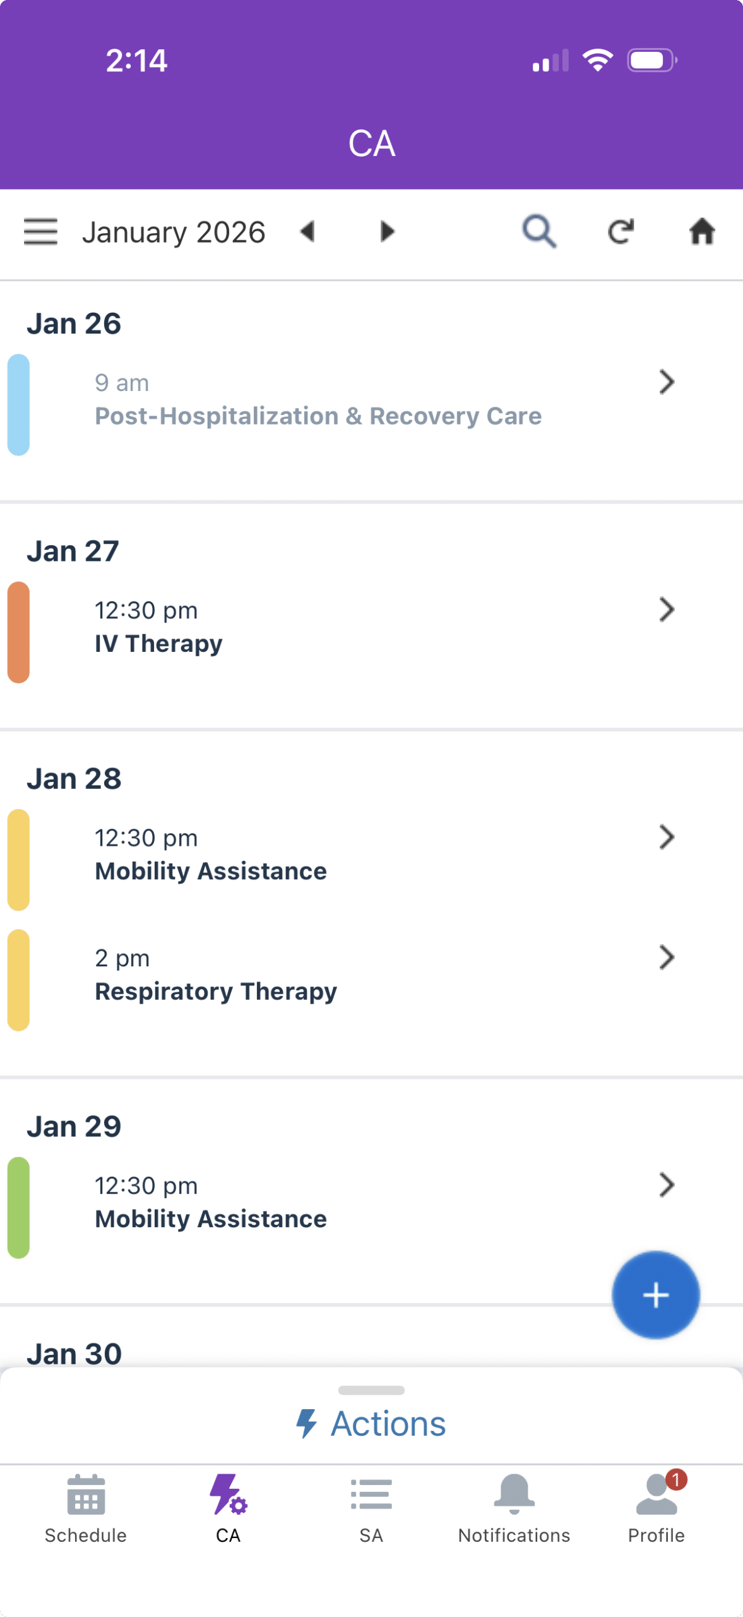Tap the green Jan 29 color bar

[18, 1208]
